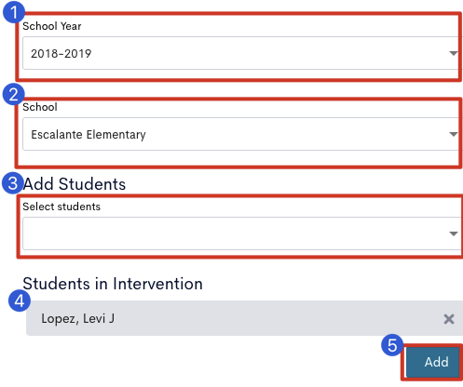Click the Add button
This screenshot has width=463, height=387.
click(x=433, y=362)
